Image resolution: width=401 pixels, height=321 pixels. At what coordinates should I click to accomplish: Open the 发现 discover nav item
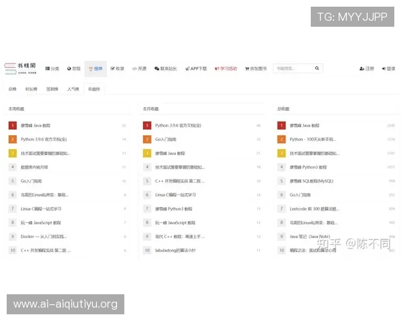point(74,69)
